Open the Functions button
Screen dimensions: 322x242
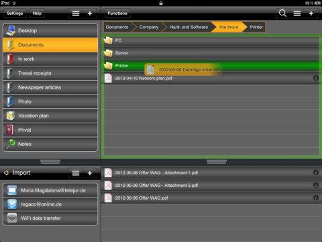click(117, 13)
